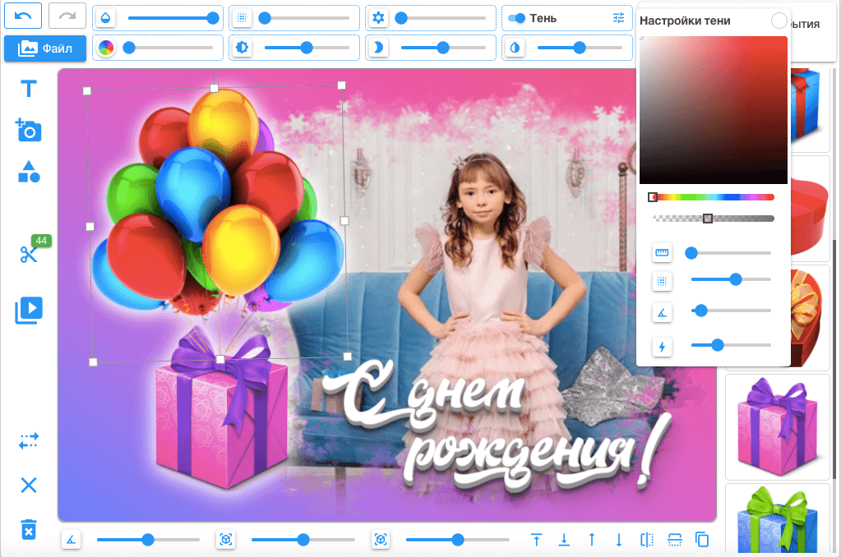Flip element vertically icon
Viewport: 841px width, 557px height.
[x=674, y=540]
